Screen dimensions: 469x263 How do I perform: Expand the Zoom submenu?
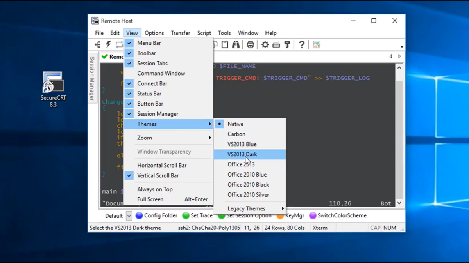[x=168, y=138]
